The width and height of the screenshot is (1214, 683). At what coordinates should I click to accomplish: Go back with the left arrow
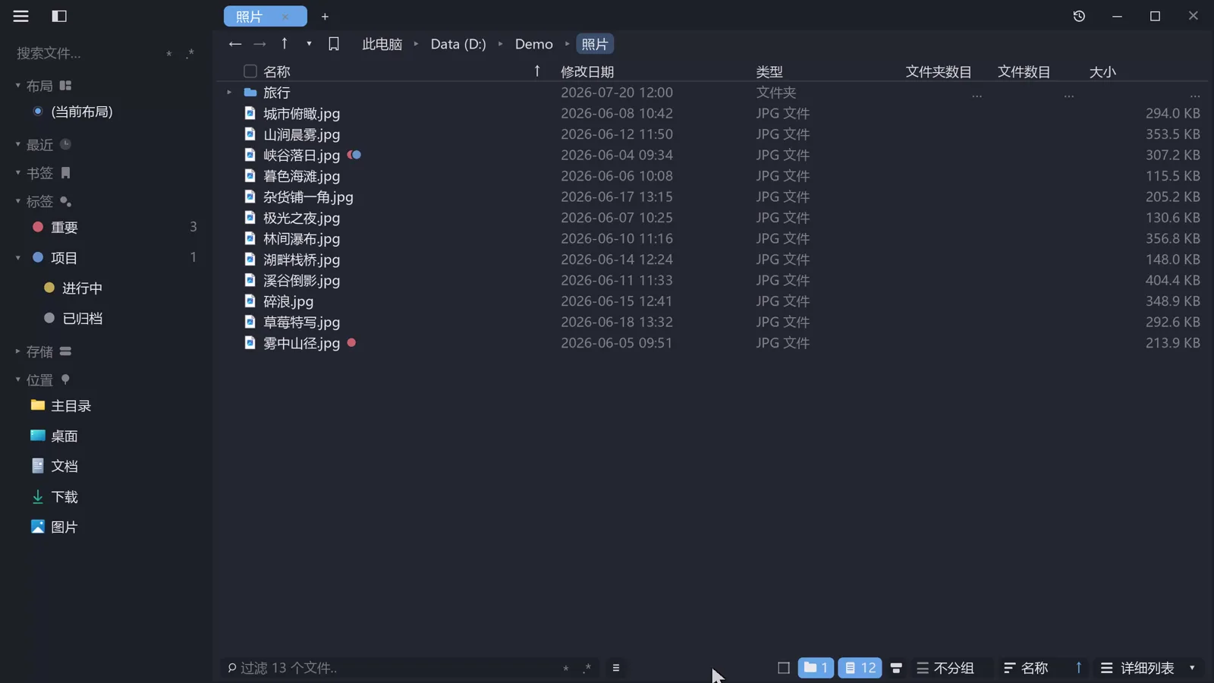click(235, 44)
